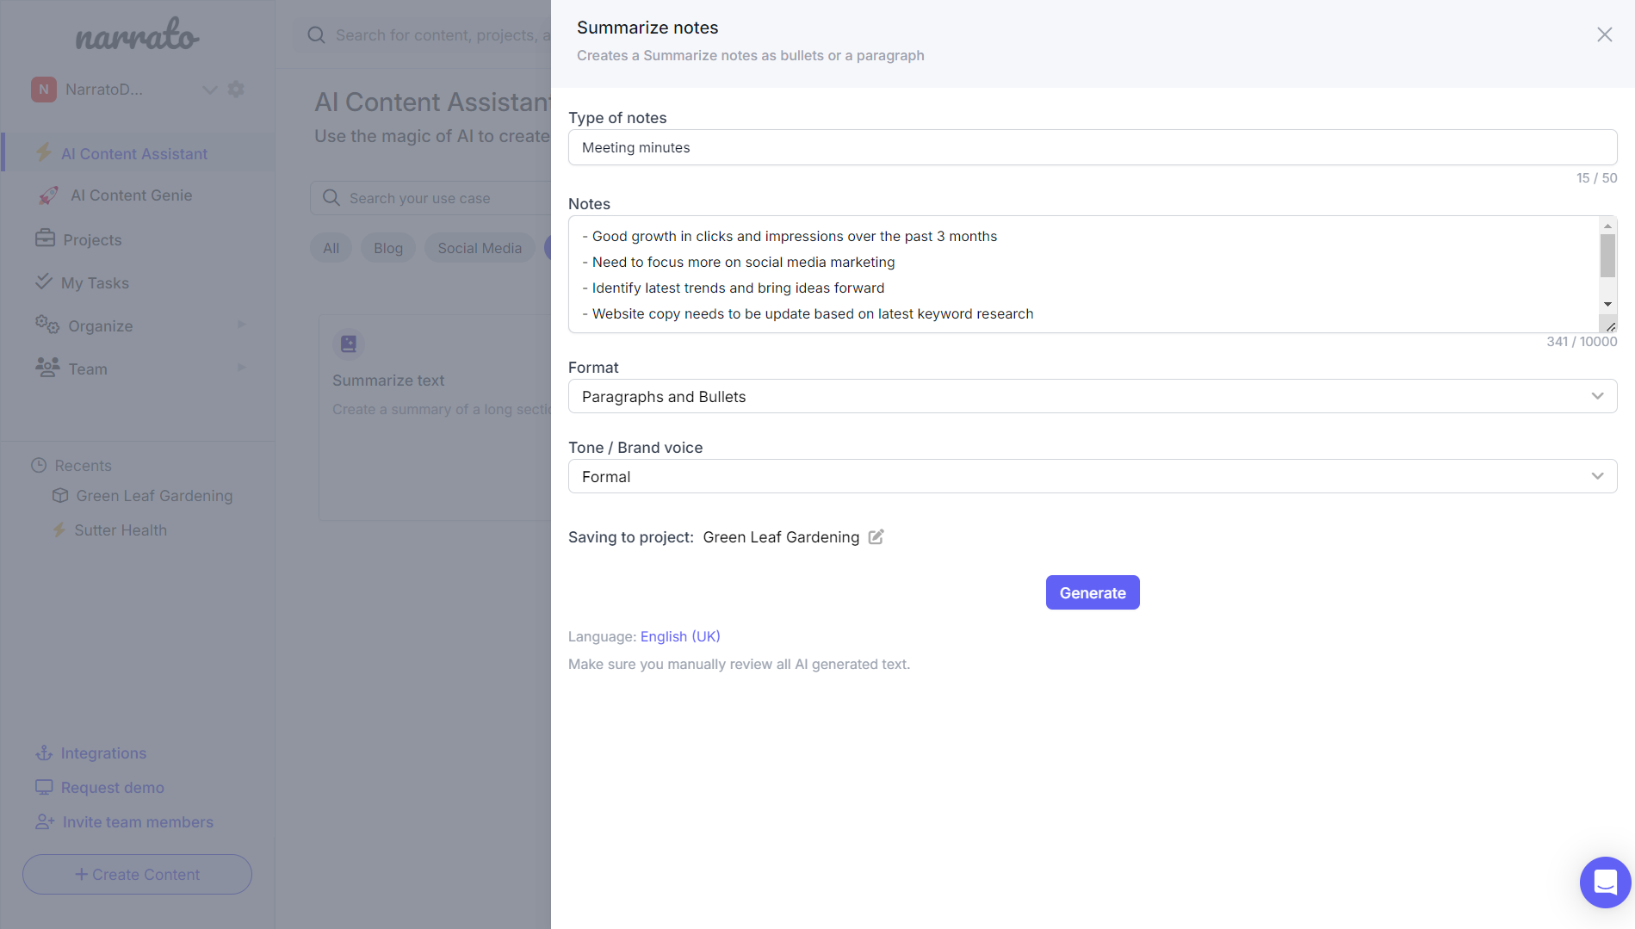
Task: Click the AI Content Assistant lightning icon
Action: click(x=44, y=152)
